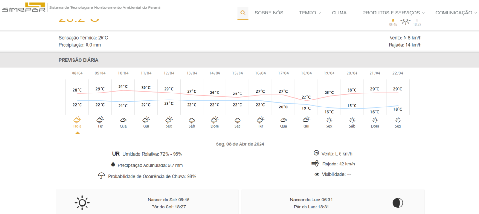Viewport: 479px width, 214px height.
Task: Click the 20/04 date label
Action: tap(352, 73)
